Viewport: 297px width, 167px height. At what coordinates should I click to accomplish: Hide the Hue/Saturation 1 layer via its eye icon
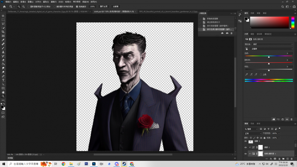246,154
